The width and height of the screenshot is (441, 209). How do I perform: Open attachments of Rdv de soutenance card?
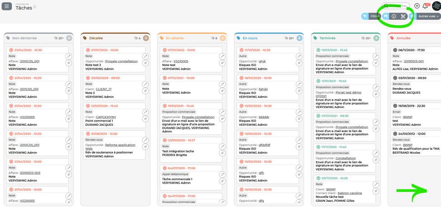pyautogui.click(x=145, y=147)
